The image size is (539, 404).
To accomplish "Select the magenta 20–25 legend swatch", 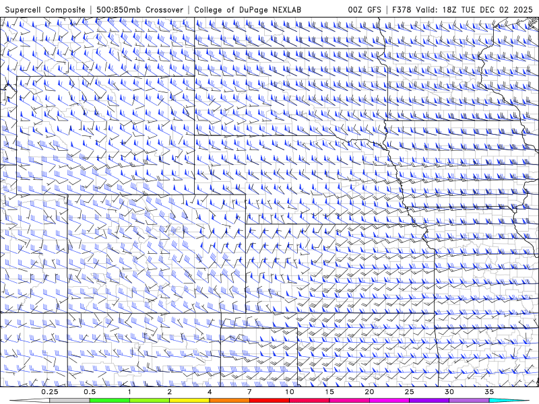I will [389, 401].
